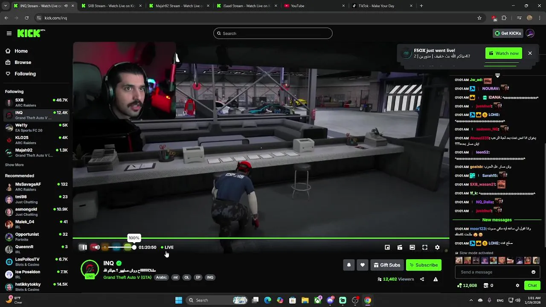Open Ice Poseidon recommended channel
Image resolution: width=546 pixels, height=307 pixels.
(36, 274)
